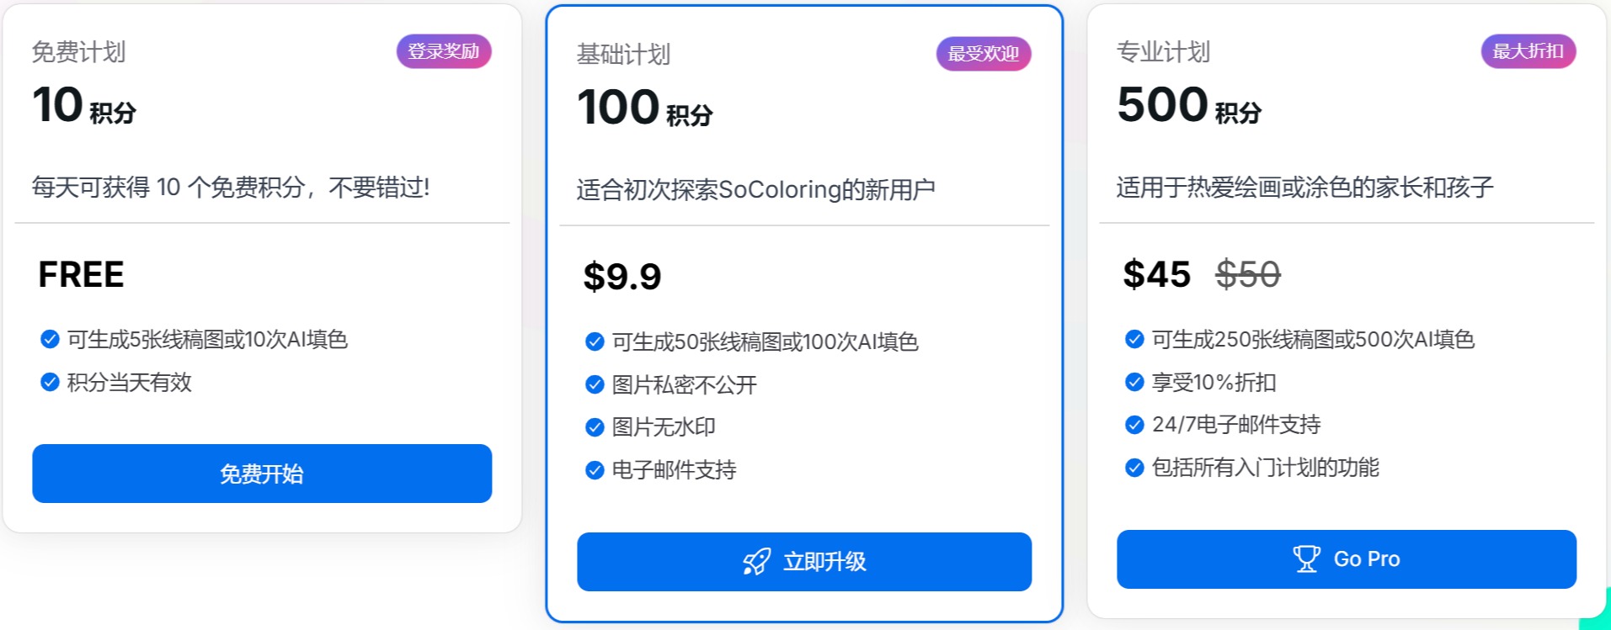Image resolution: width=1611 pixels, height=630 pixels.
Task: Click the checkmark beside 享受10%折扣
Action: 1133,383
